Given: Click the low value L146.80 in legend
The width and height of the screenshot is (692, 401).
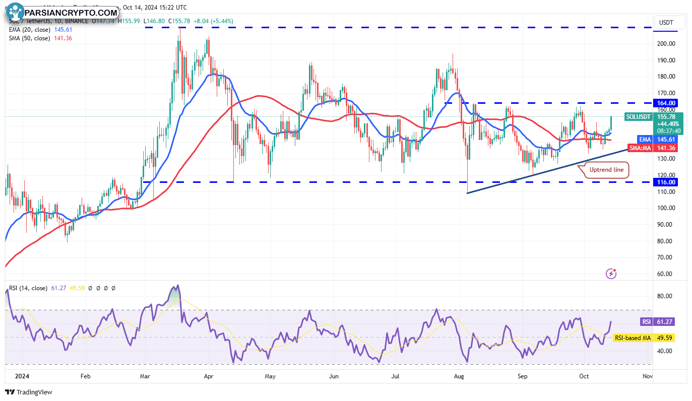Looking at the screenshot, I should point(154,21).
